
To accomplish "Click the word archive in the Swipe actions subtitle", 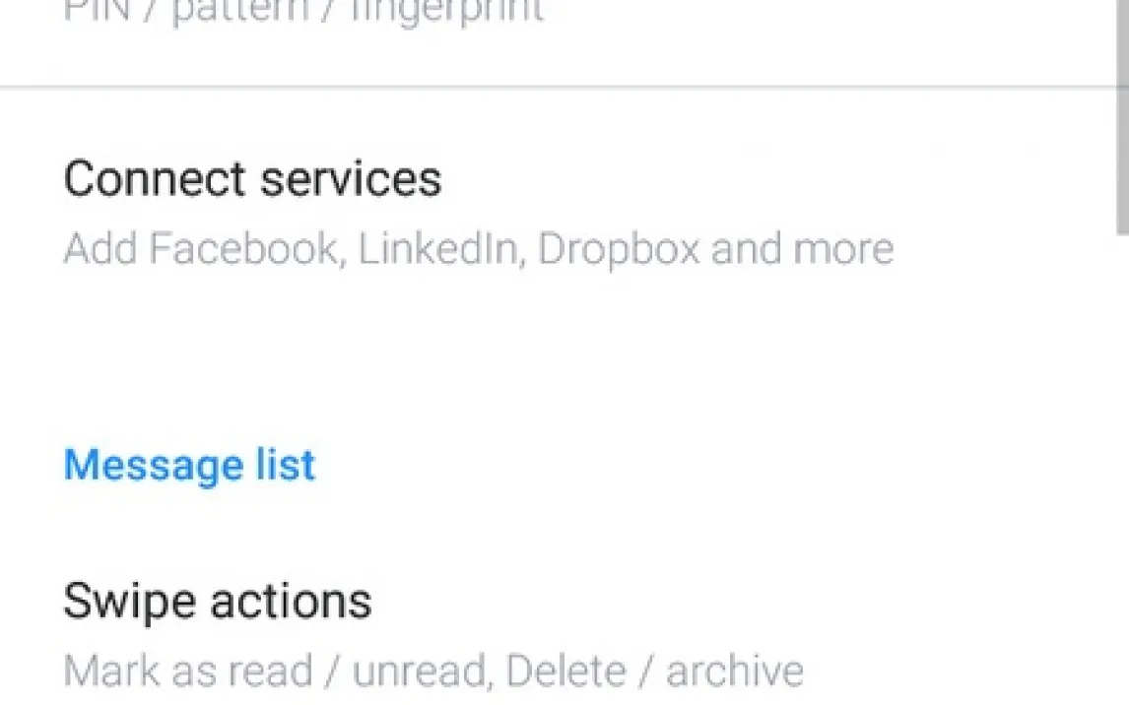I will point(734,672).
